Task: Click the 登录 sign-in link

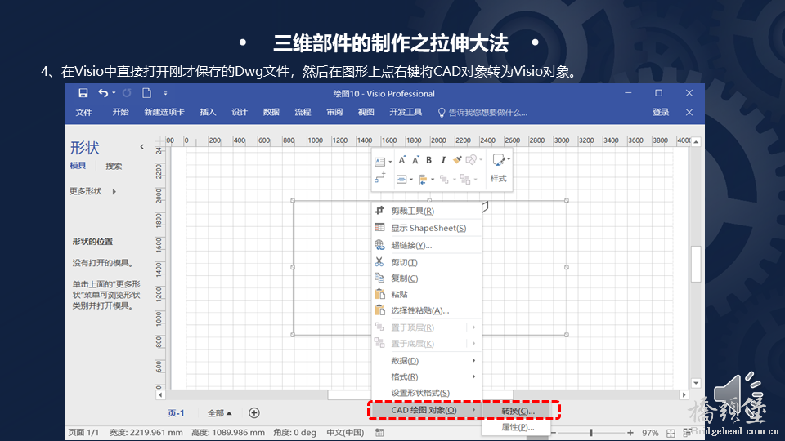Action: (x=661, y=113)
